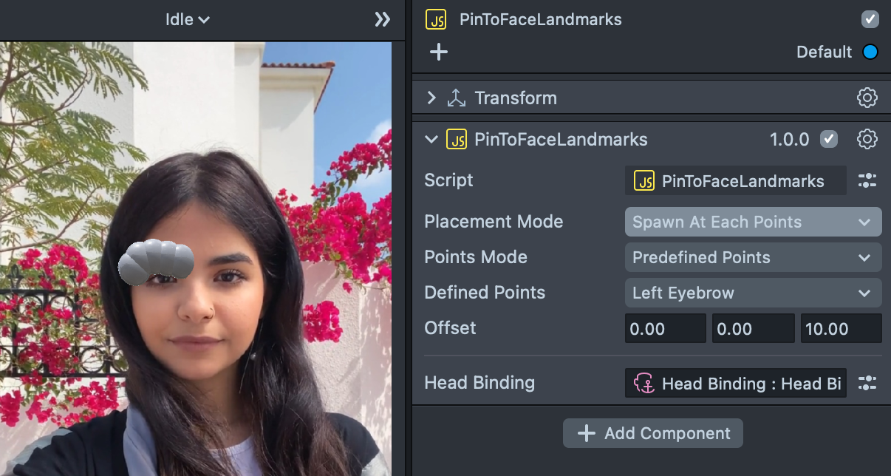Click the double-chevron collapse preview icon
Image resolution: width=891 pixels, height=476 pixels.
382,20
